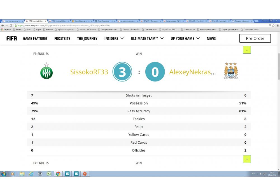
Task: Switch to the FIFA 17 - Football tab
Action: click(219, 21)
